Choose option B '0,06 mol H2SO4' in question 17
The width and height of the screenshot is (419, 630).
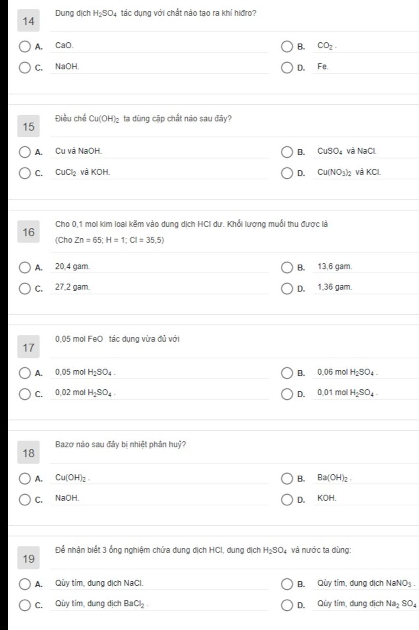click(x=287, y=373)
